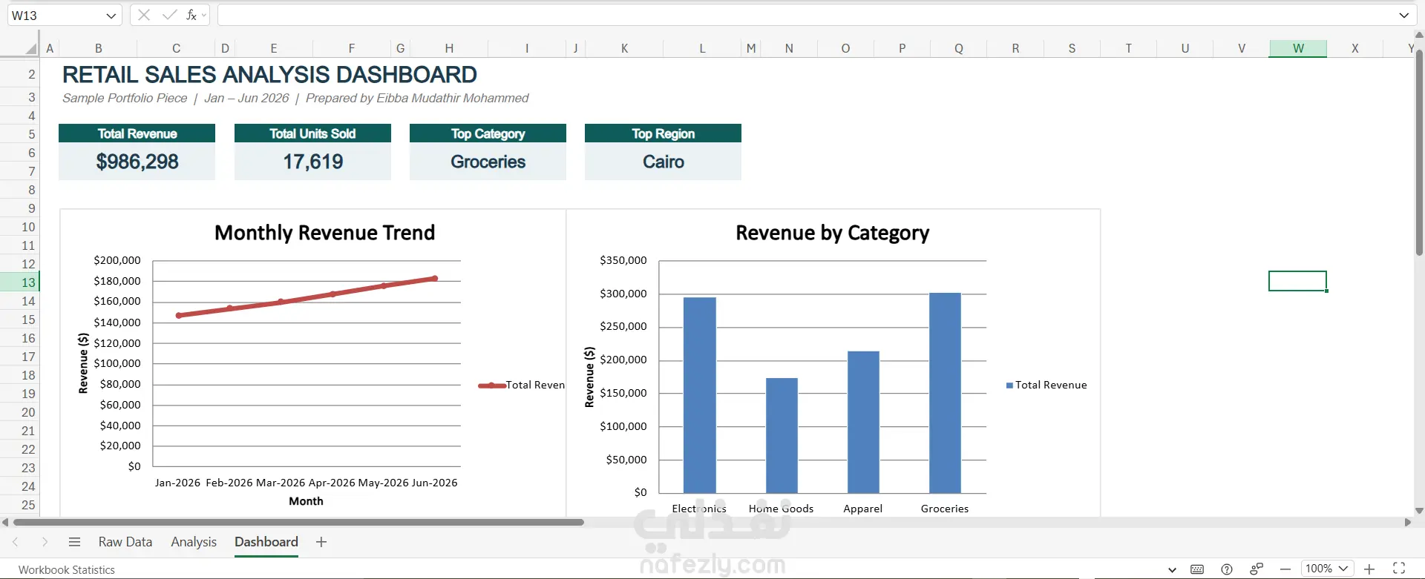Open the fx Insert Function button
The height and width of the screenshot is (579, 1425).
[191, 15]
